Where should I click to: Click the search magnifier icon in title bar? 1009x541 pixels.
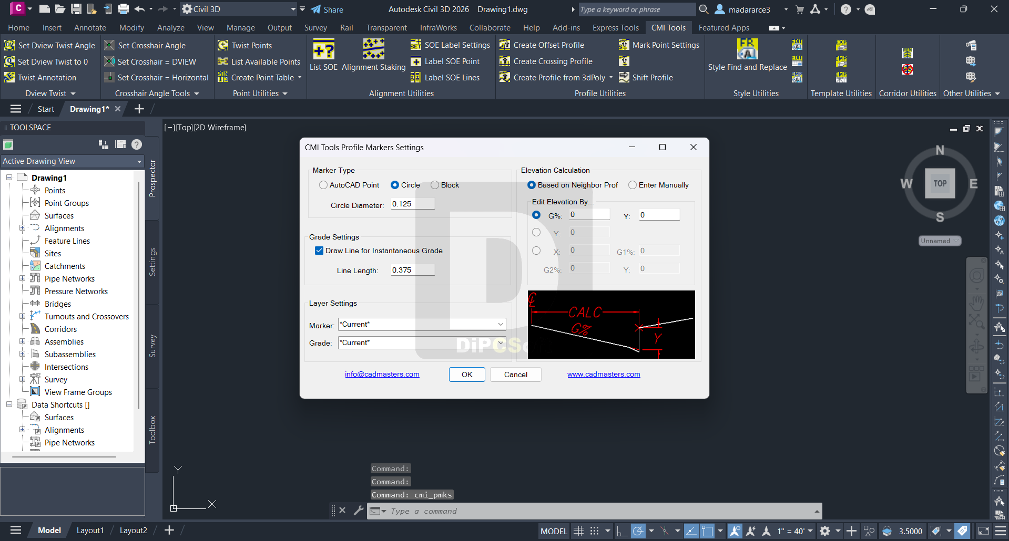(704, 9)
